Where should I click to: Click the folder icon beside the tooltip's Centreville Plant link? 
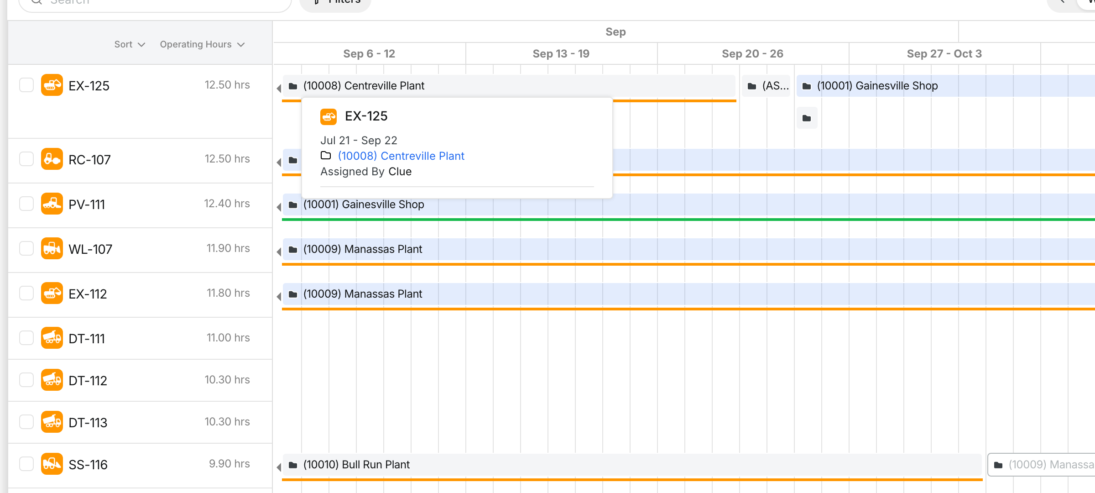(x=326, y=156)
